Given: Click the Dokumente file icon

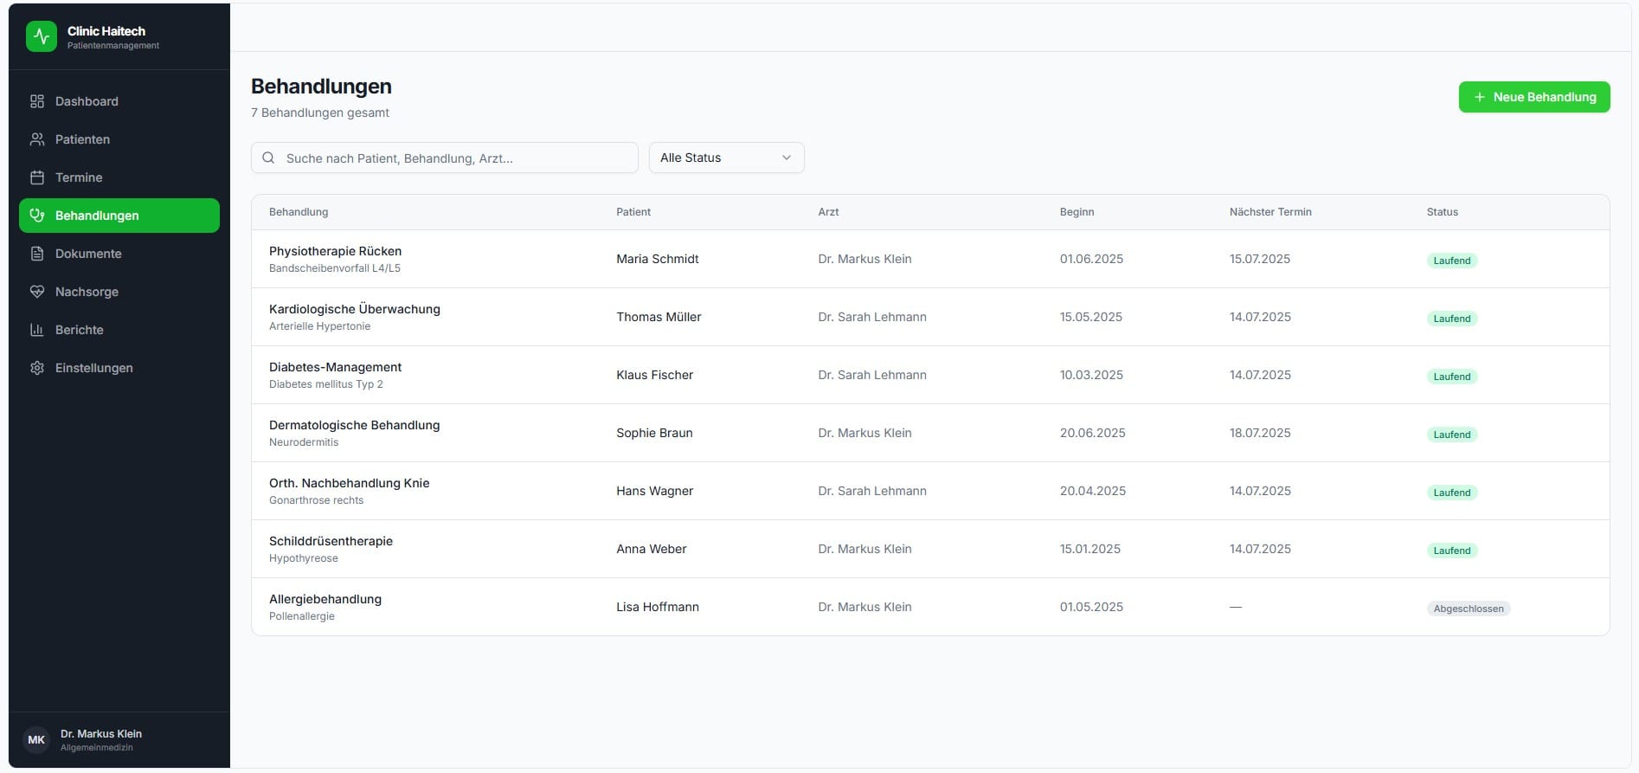Looking at the screenshot, I should pos(37,254).
